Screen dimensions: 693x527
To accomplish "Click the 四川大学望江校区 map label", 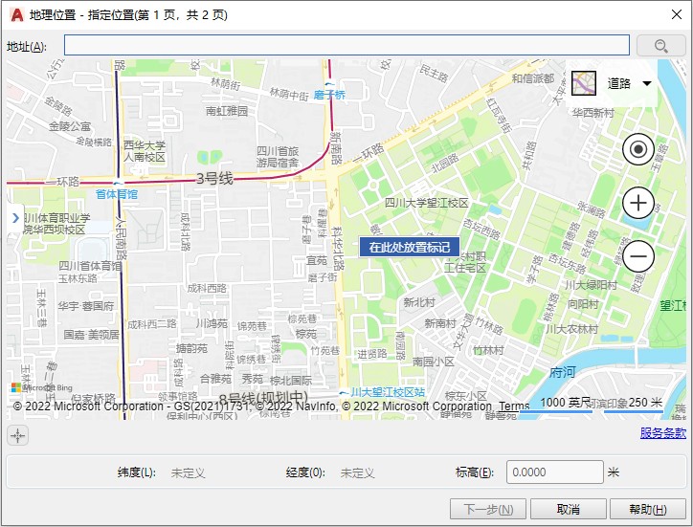I will click(426, 203).
